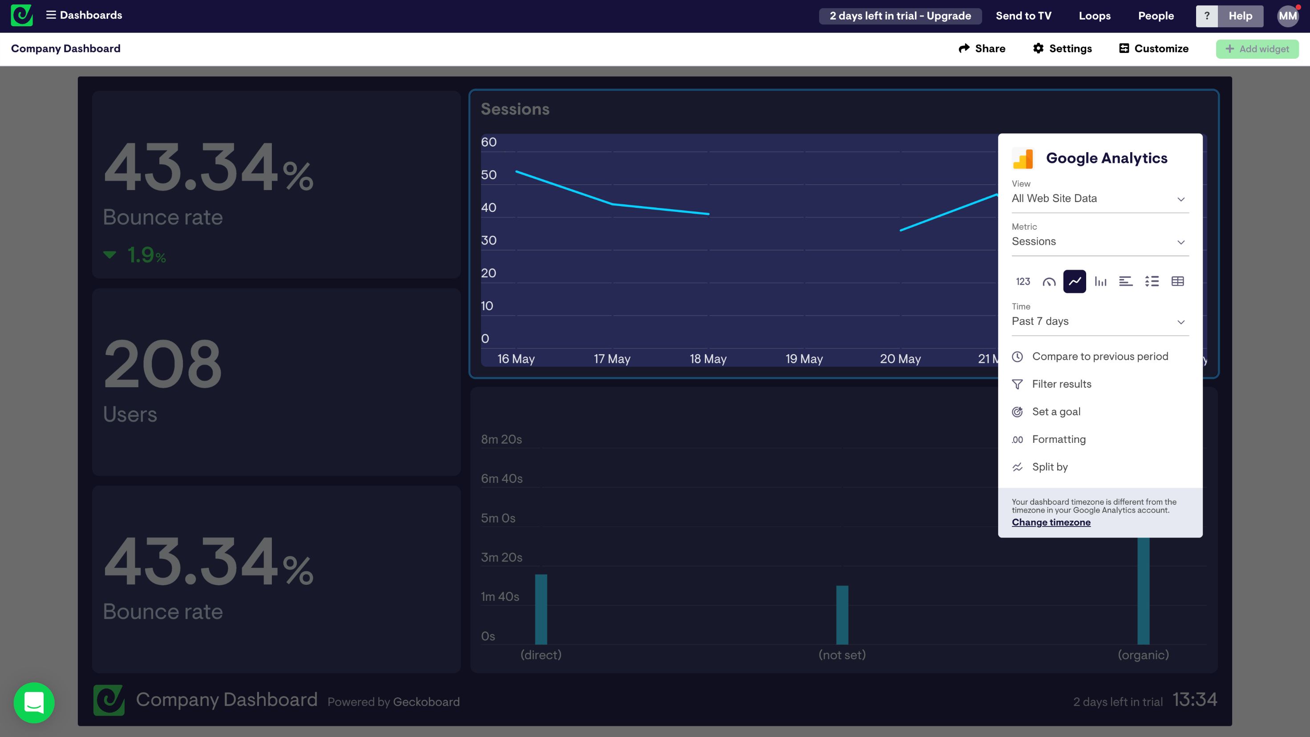This screenshot has width=1310, height=737.
Task: Select the table visualization icon
Action: [x=1178, y=281]
